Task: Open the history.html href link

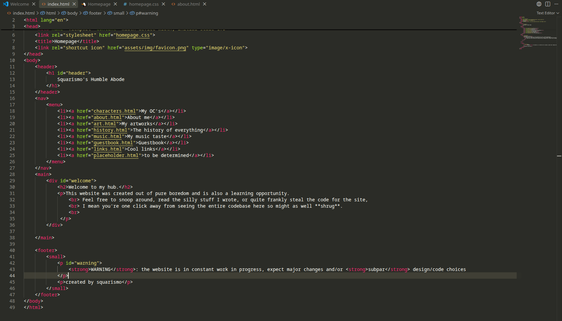Action: click(110, 130)
